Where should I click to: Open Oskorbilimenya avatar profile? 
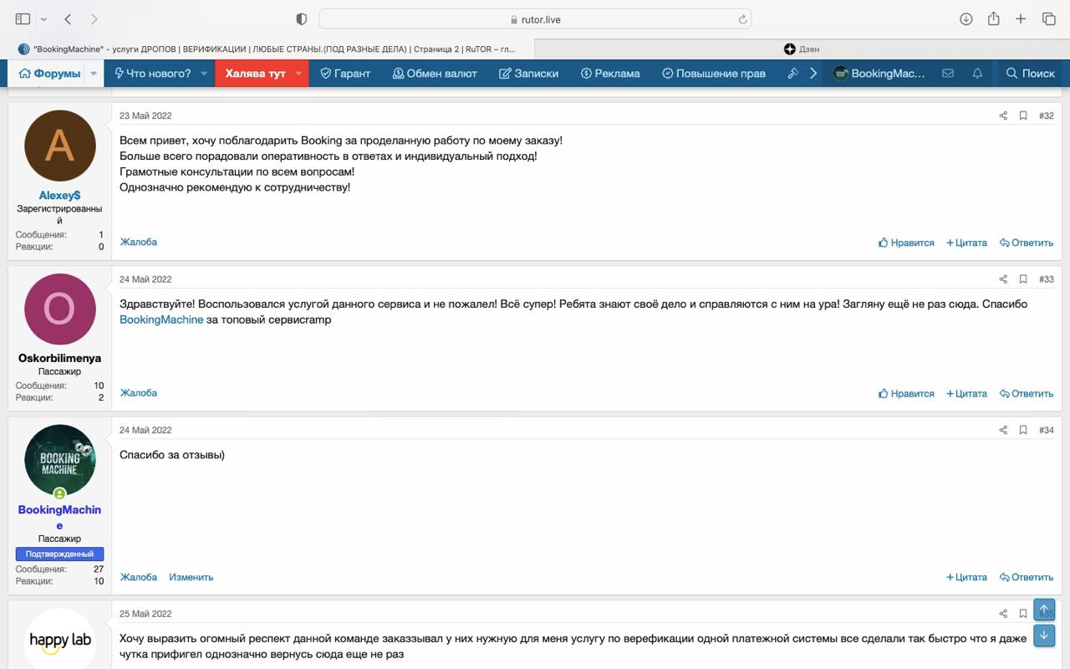pyautogui.click(x=59, y=309)
